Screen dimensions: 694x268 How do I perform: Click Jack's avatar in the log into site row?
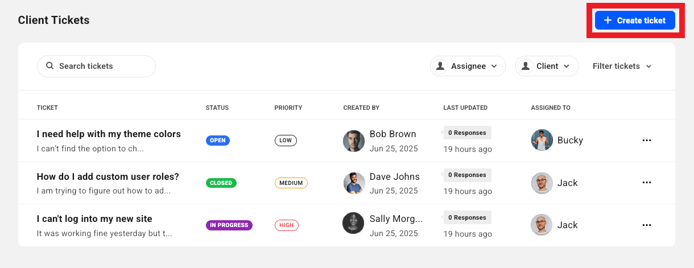tap(542, 225)
